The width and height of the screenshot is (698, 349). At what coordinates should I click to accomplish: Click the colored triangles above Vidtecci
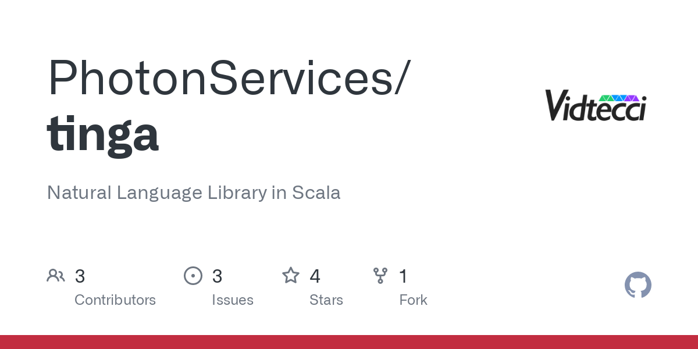click(x=619, y=98)
